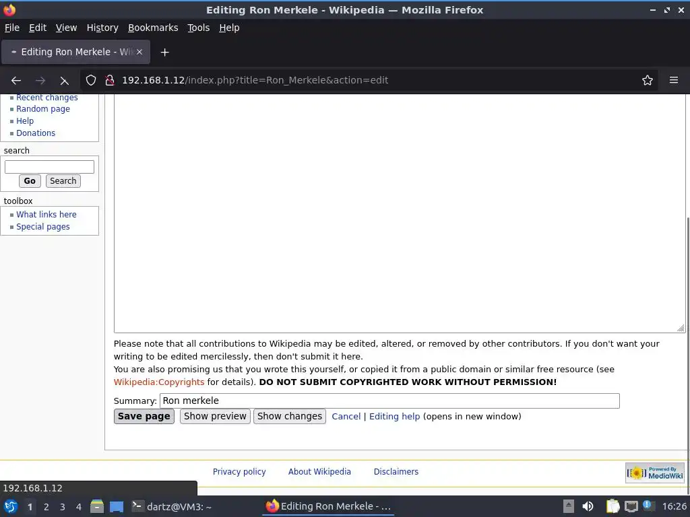This screenshot has height=517, width=690.
Task: Click the Save page button
Action: coord(144,416)
